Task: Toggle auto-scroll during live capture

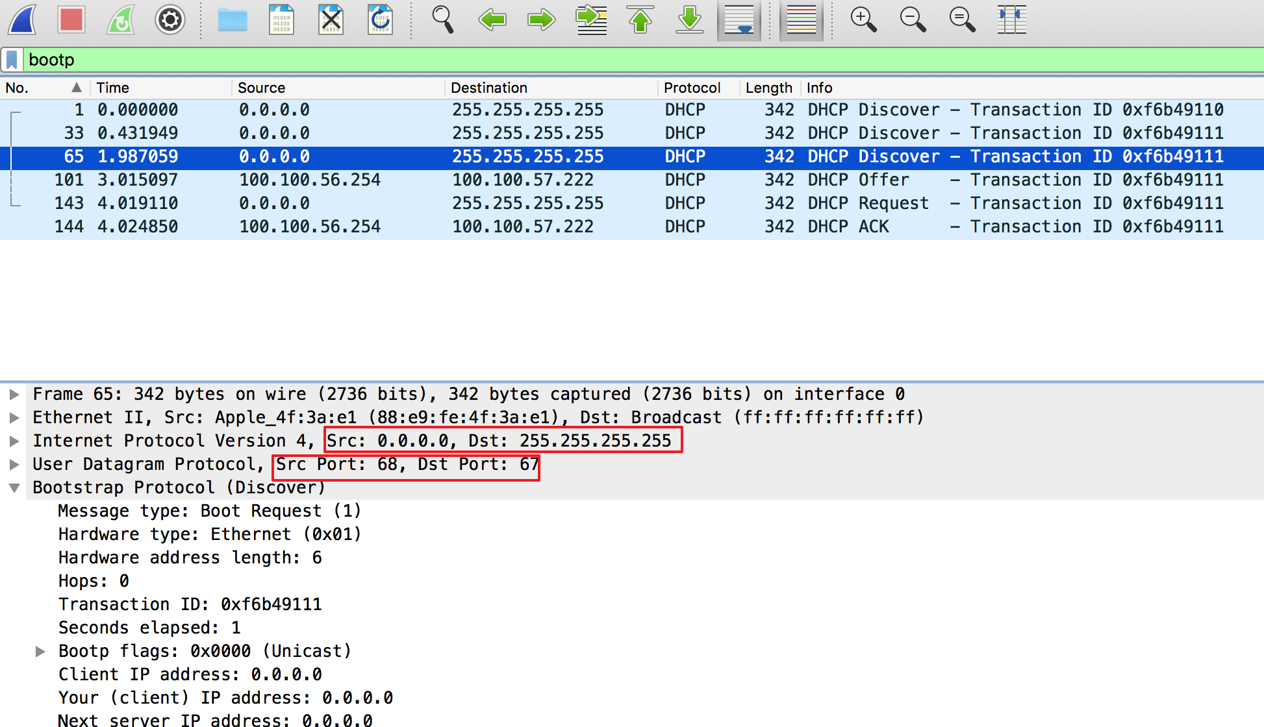Action: (x=739, y=19)
